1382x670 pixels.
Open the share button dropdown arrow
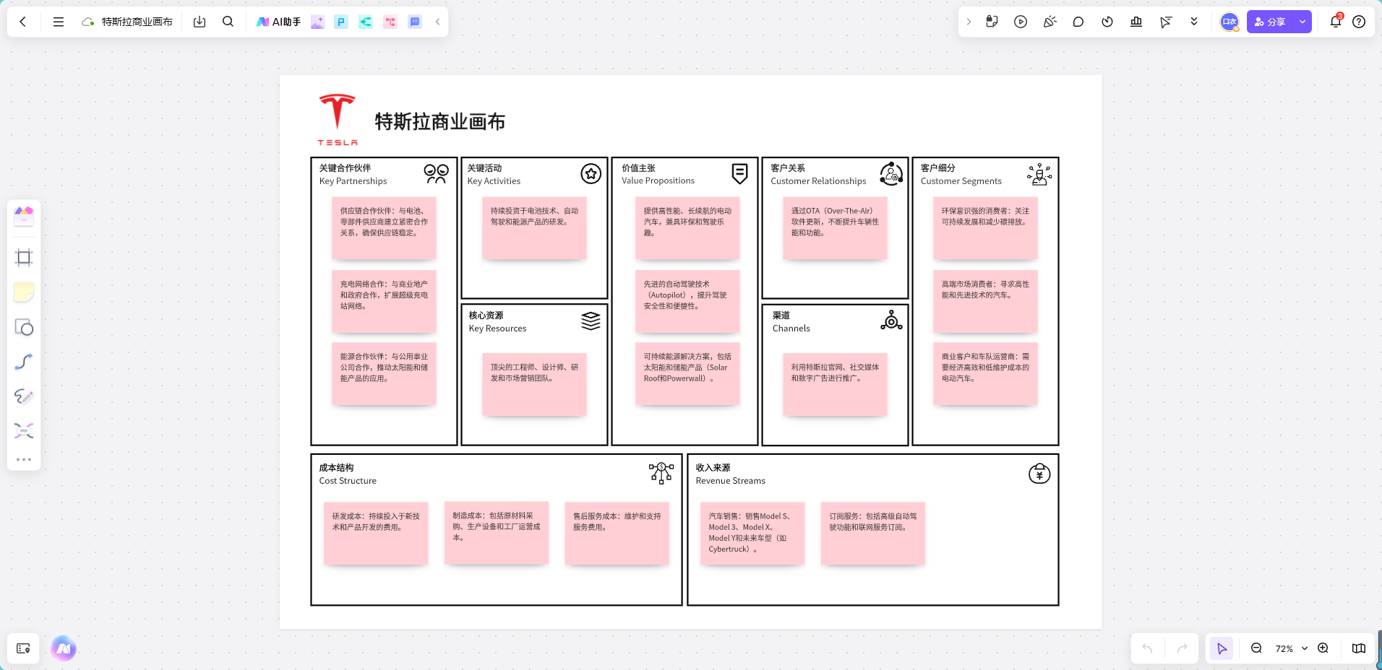1302,22
